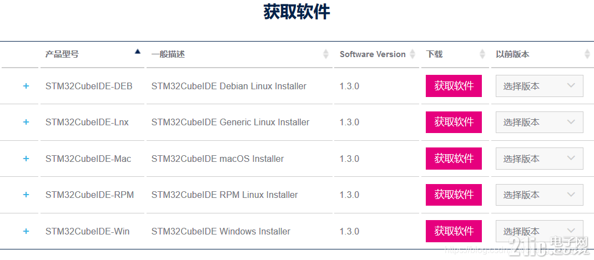Screen dimensions: 594x260
Task: Click version 1.3.0 in the STM32CubeIDE-Lnx row
Action: pos(349,123)
